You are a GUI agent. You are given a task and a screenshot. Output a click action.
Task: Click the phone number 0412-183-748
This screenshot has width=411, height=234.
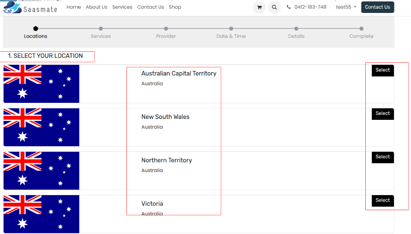click(310, 7)
